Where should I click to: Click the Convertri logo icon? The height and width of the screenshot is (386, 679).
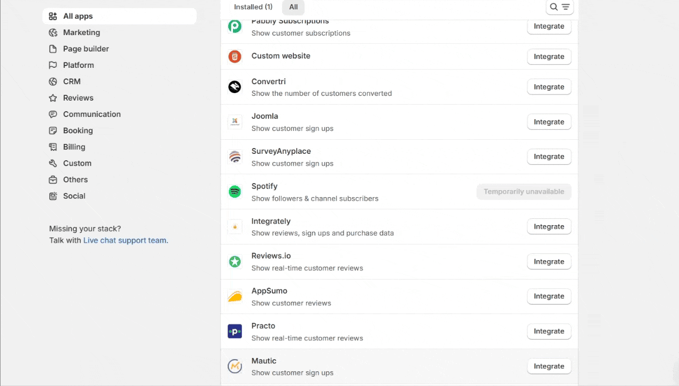pos(235,87)
